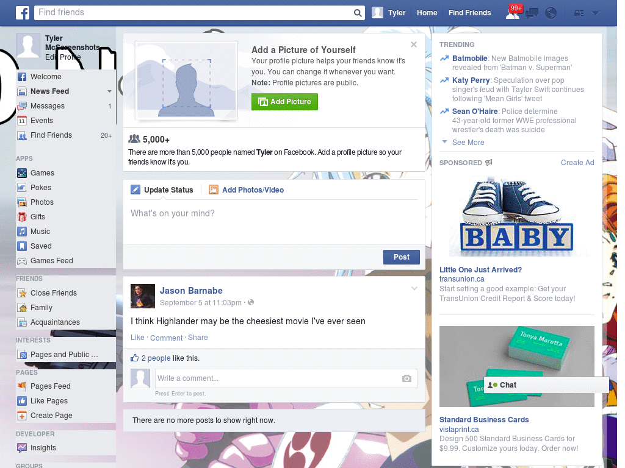The image size is (625, 468).
Task: Click the Events calendar icon
Action: pyautogui.click(x=22, y=121)
